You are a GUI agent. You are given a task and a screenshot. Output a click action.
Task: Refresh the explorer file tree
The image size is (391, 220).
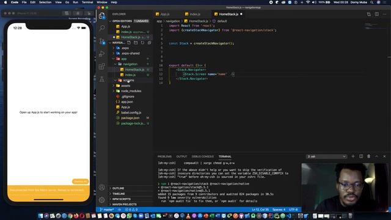(142, 43)
